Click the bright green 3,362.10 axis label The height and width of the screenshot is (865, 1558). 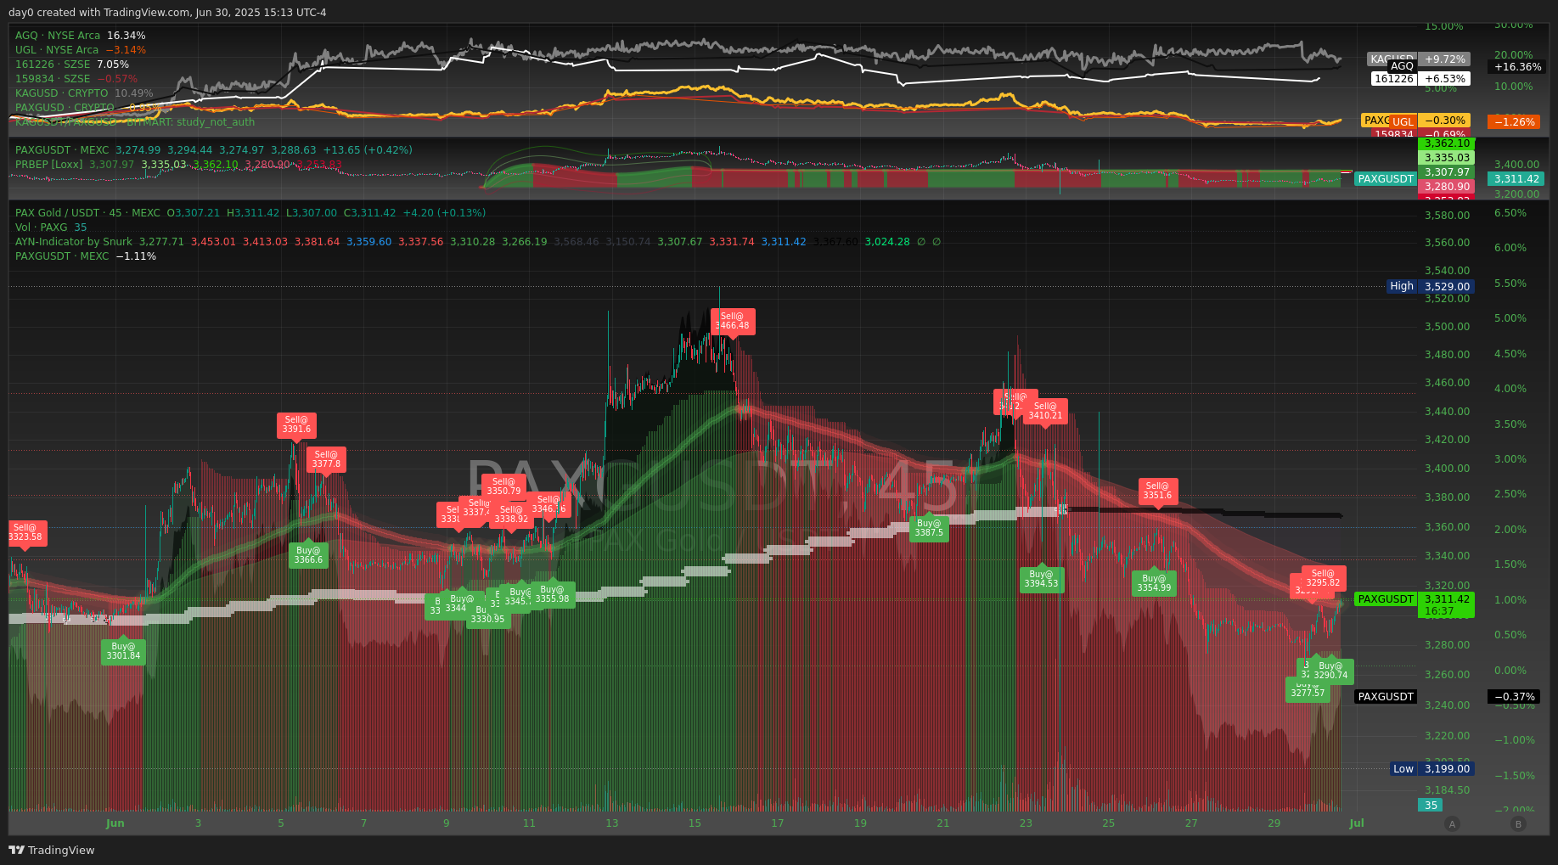point(1447,143)
